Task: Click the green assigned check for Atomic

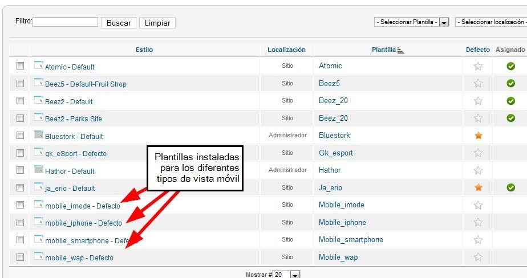Action: click(x=510, y=66)
